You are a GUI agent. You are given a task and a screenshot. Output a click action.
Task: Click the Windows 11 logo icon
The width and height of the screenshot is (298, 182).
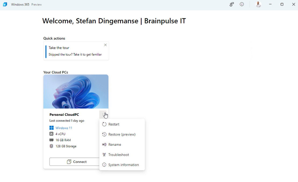click(51, 128)
